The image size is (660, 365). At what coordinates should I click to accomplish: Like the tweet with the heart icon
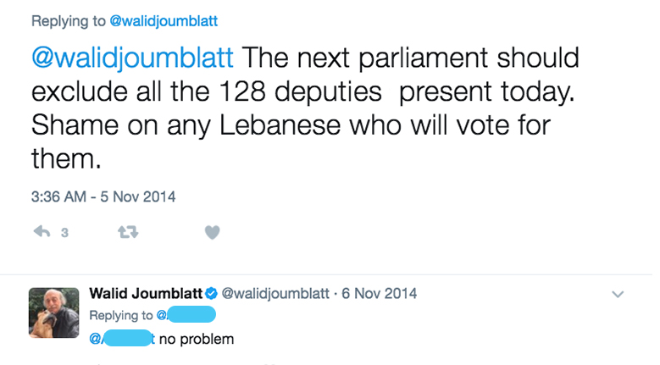[x=213, y=232]
